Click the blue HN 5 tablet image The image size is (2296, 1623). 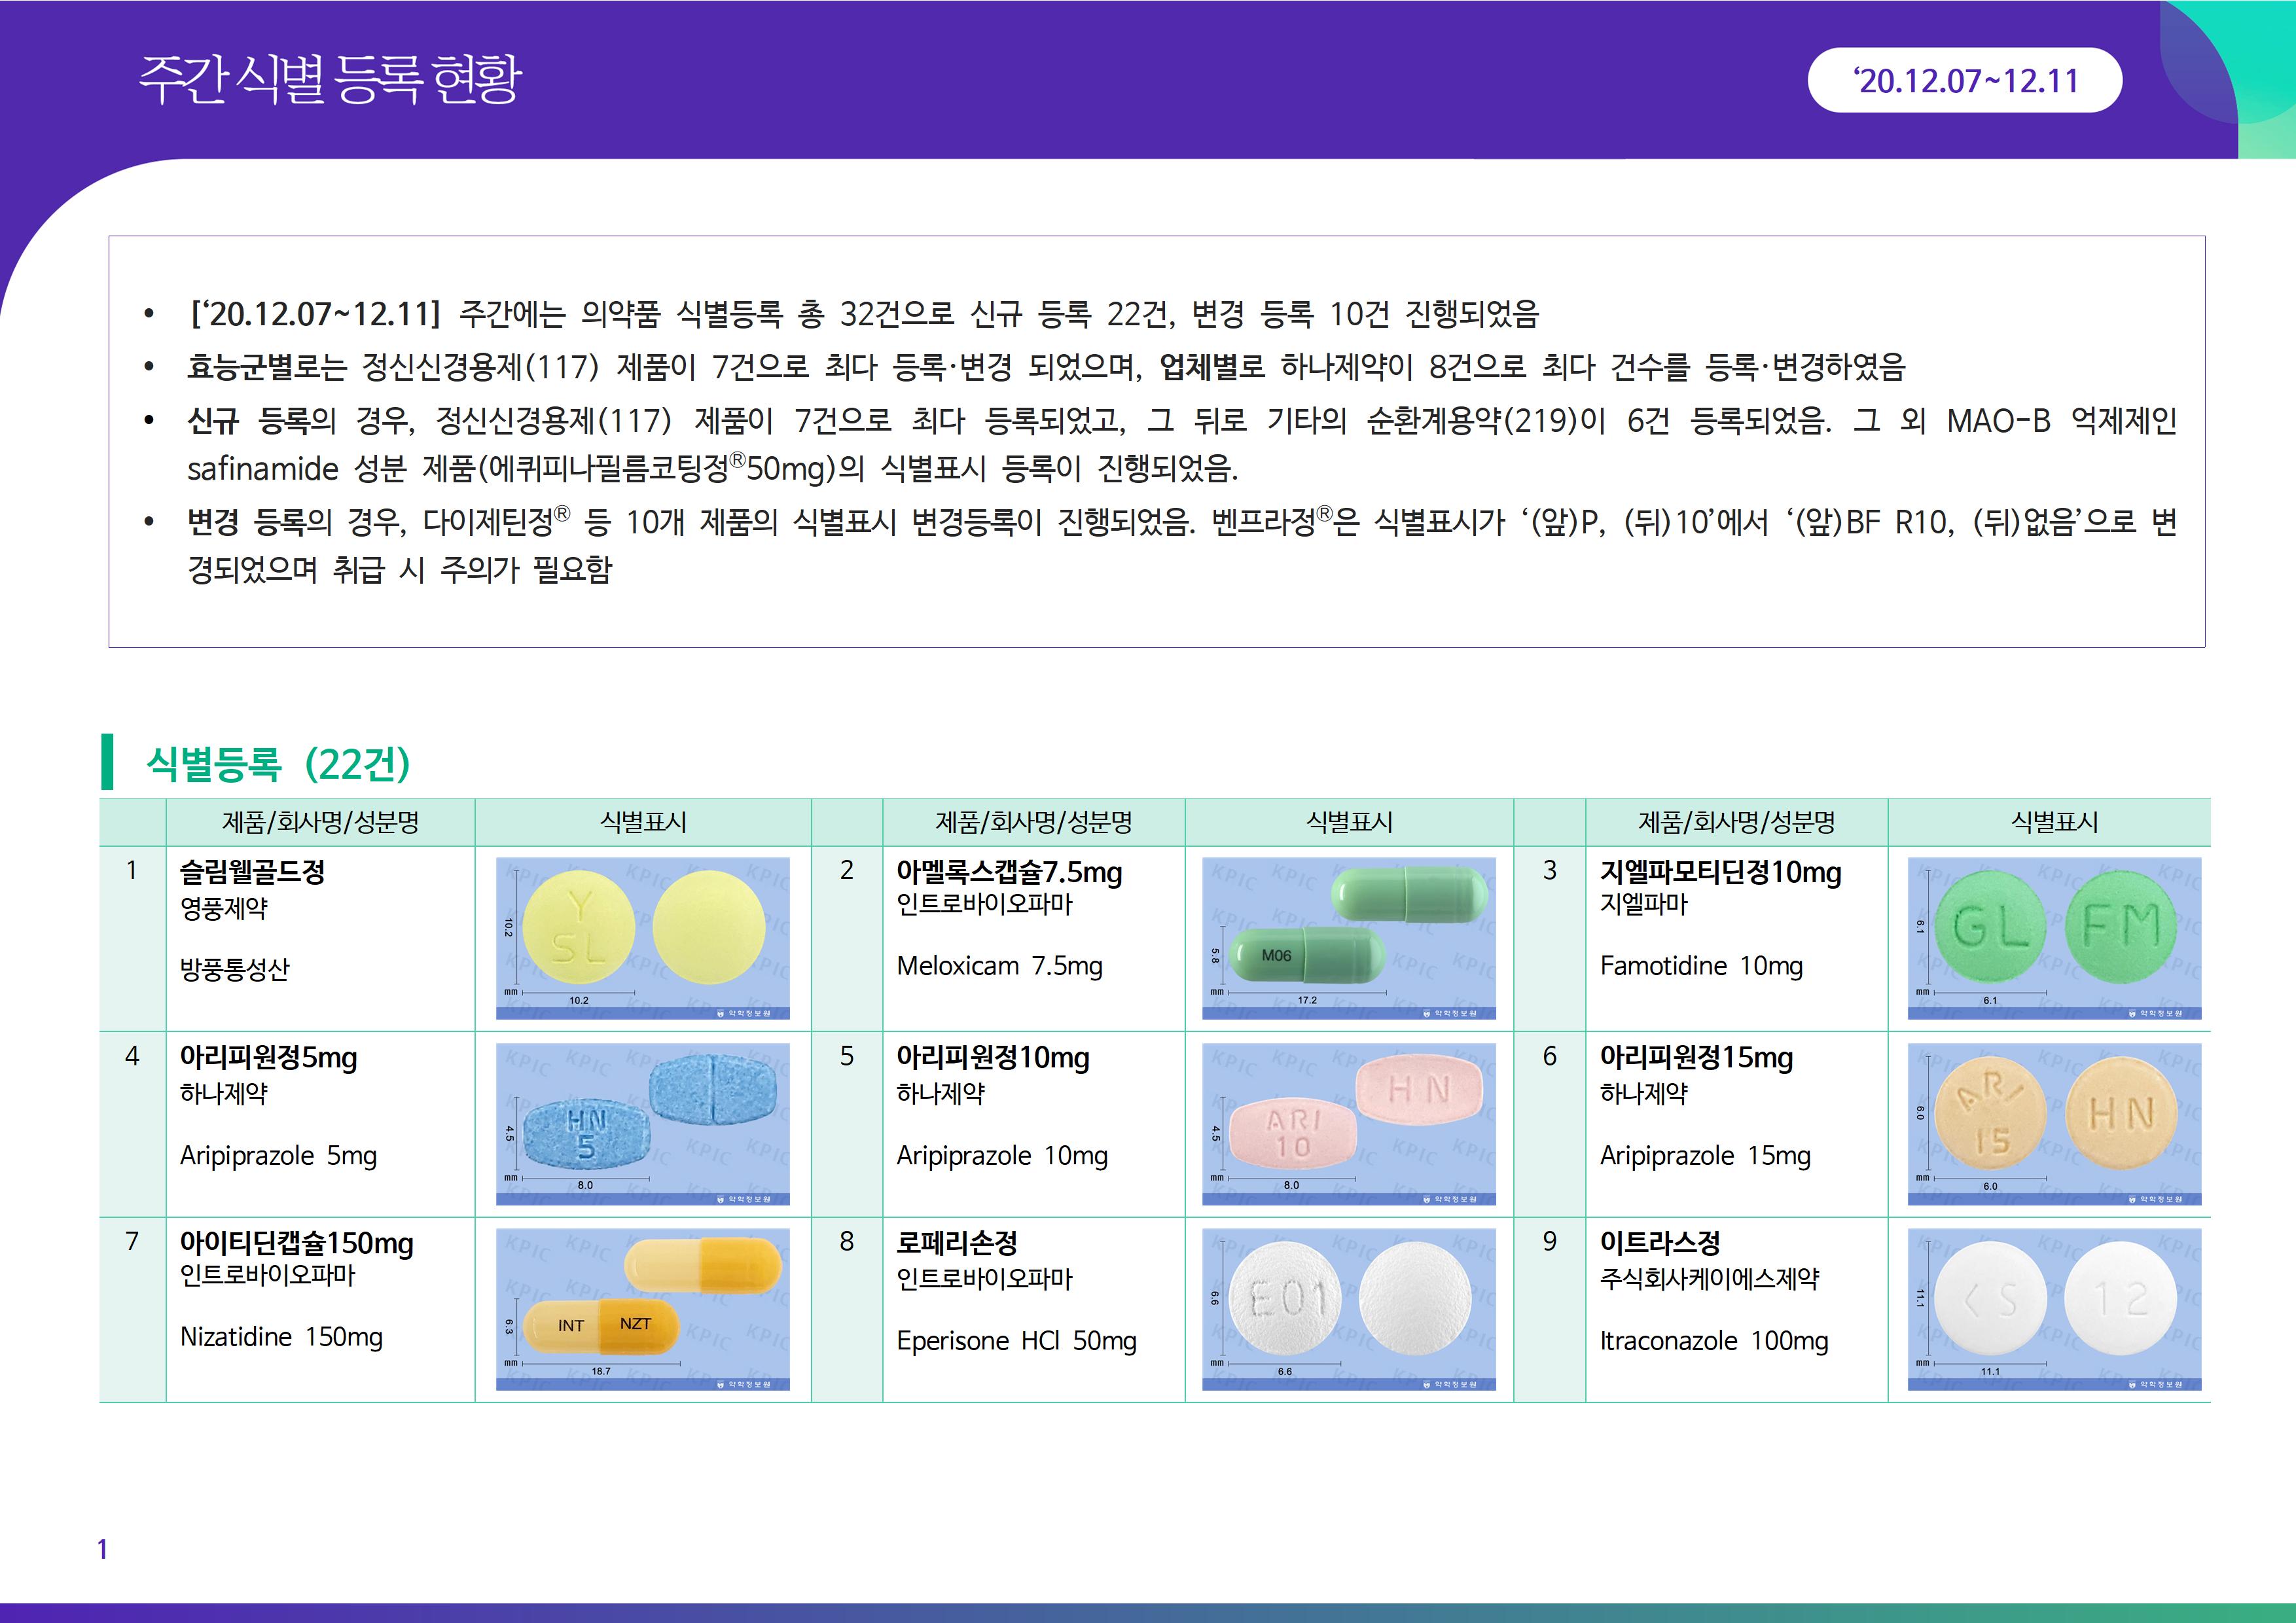[643, 1123]
